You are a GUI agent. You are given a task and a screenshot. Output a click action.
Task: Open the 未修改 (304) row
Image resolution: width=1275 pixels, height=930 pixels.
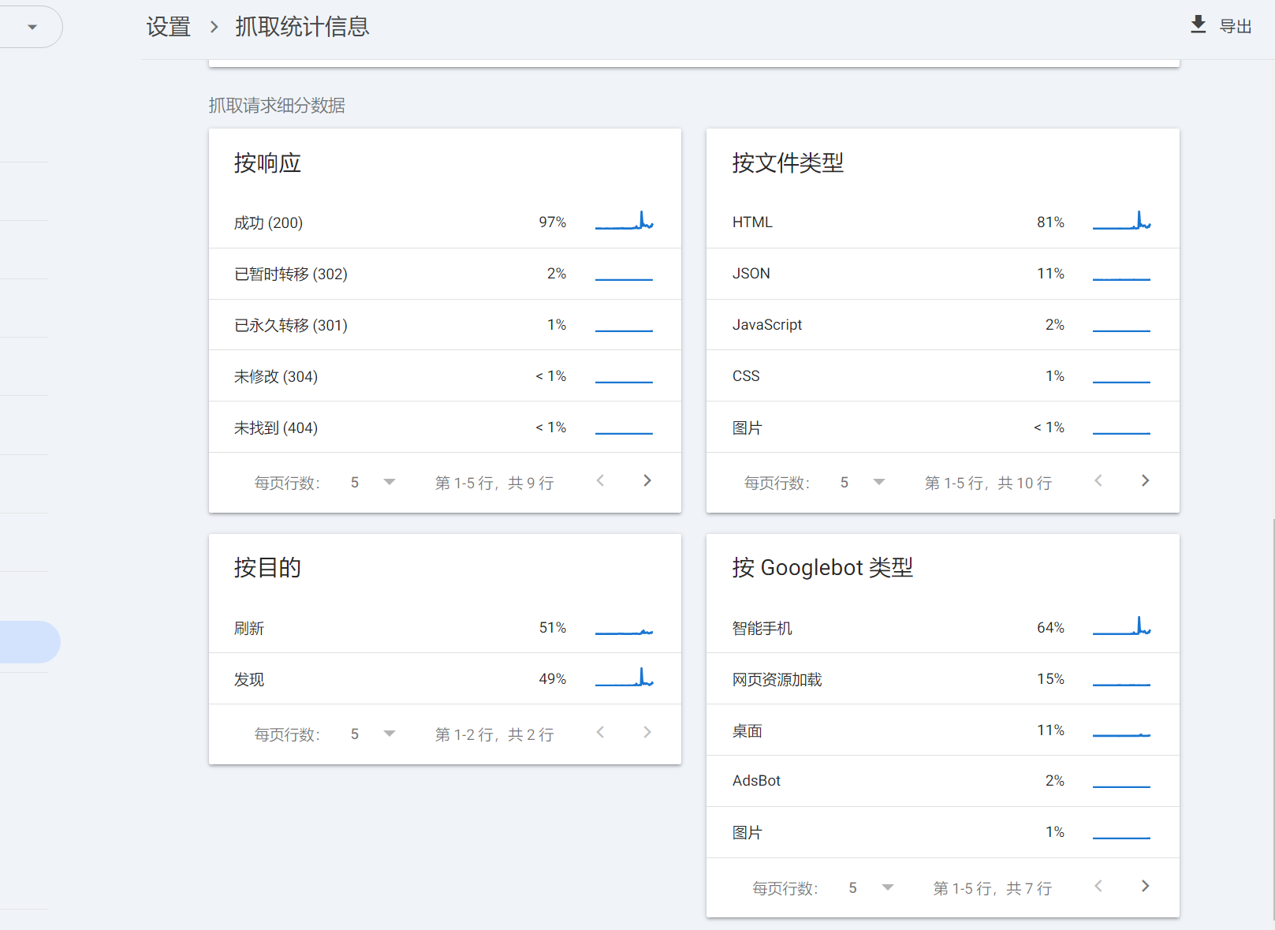coord(445,376)
